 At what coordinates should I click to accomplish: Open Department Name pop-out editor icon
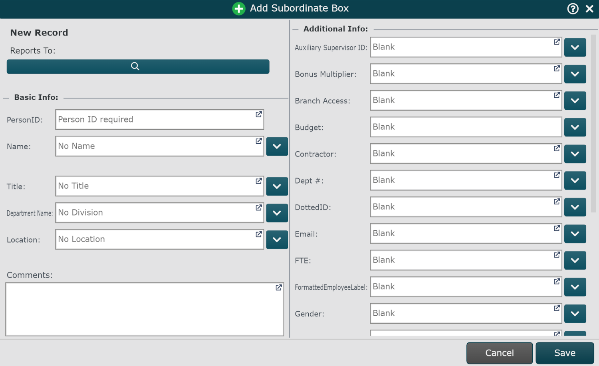pos(259,208)
